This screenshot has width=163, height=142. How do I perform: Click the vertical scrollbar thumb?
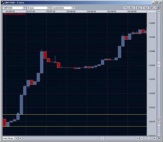pyautogui.click(x=159, y=64)
